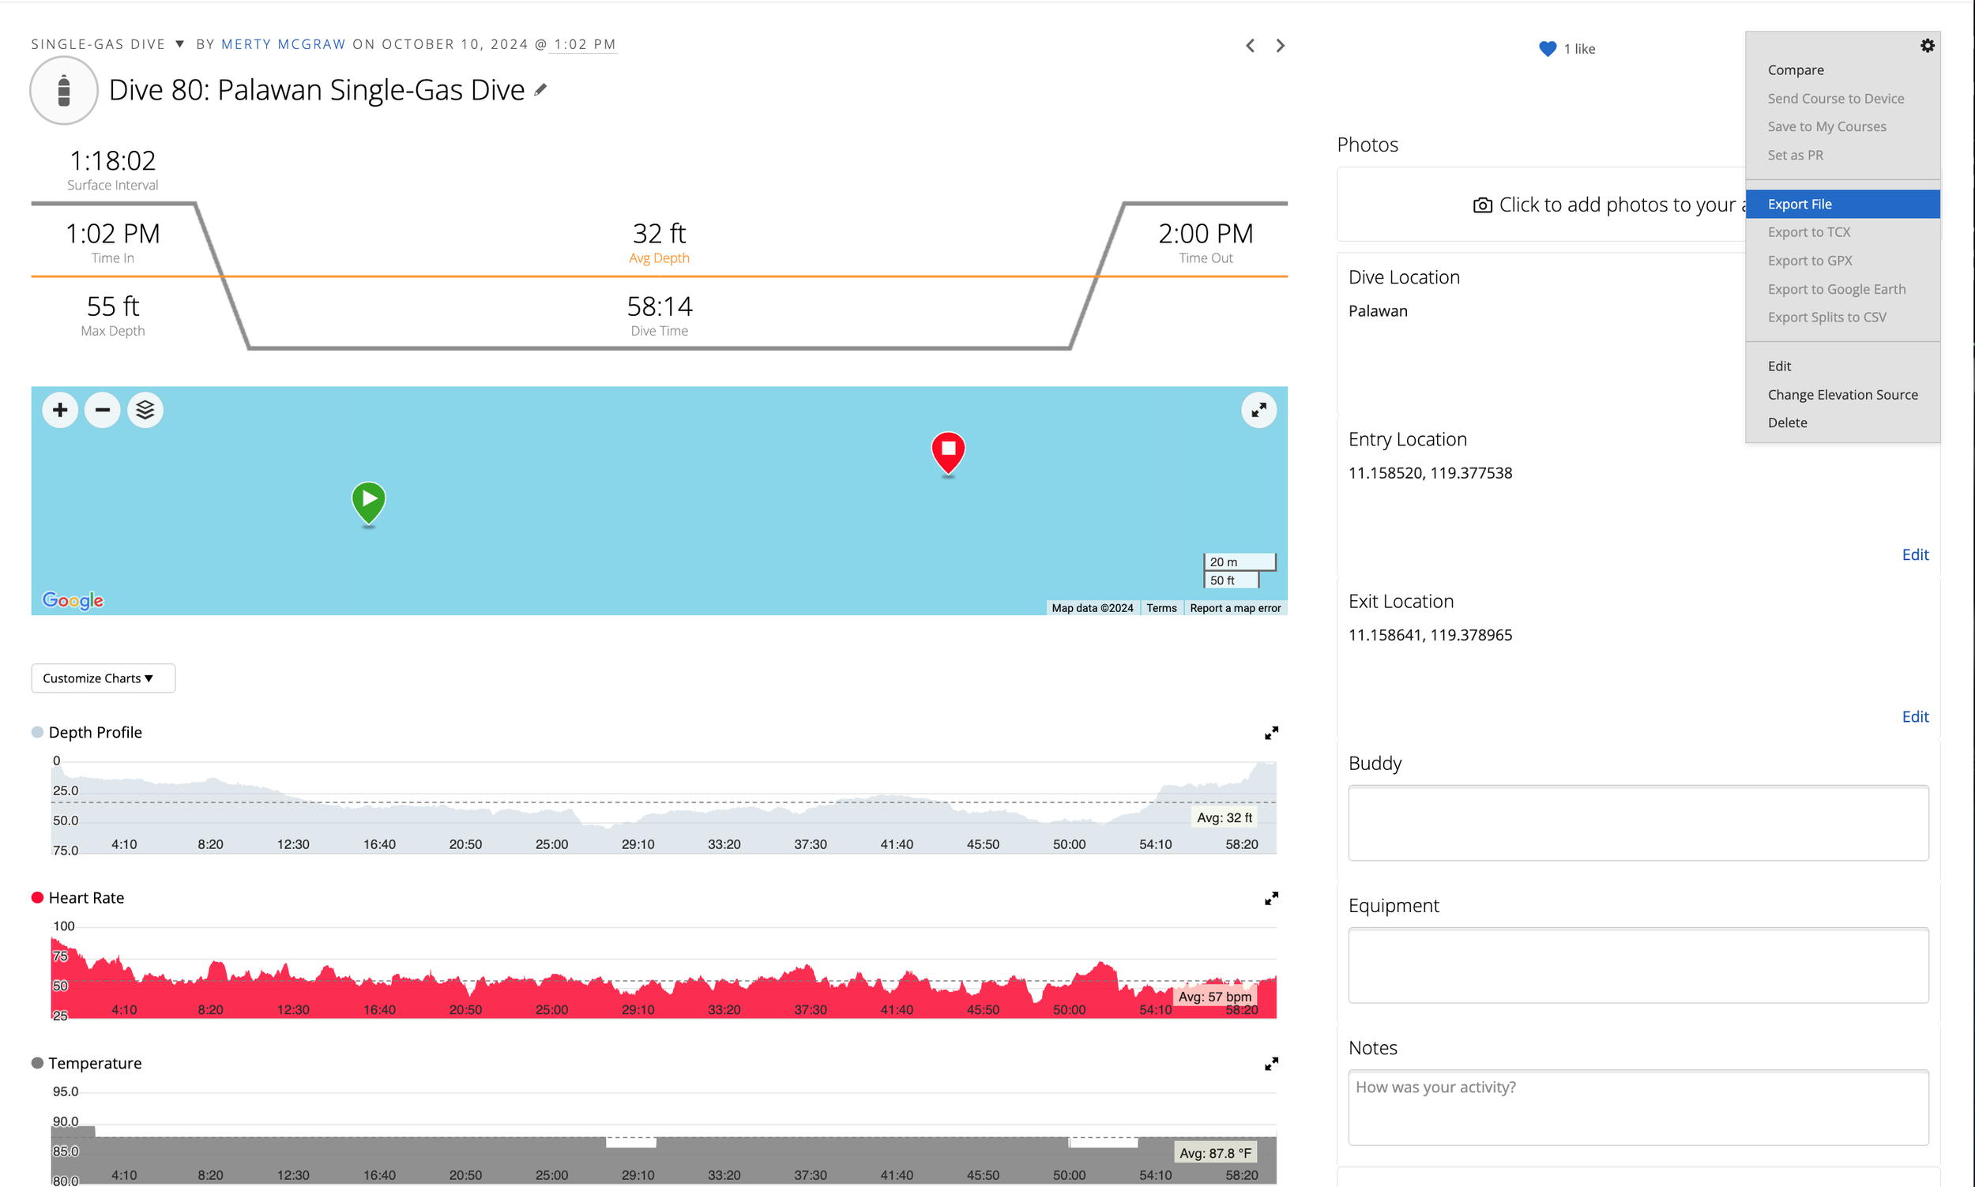
Task: Zoom in on the map
Action: (60, 411)
